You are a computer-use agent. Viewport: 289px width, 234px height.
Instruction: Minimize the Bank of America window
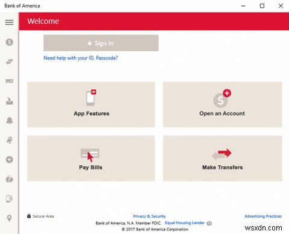pos(243,6)
